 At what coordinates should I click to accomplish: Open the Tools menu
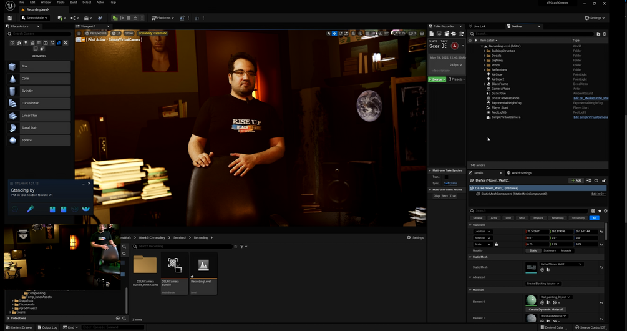point(61,2)
